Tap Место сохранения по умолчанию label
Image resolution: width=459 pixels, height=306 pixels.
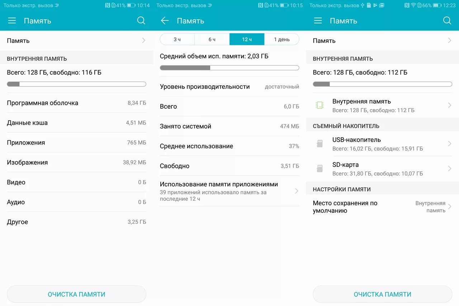click(345, 207)
